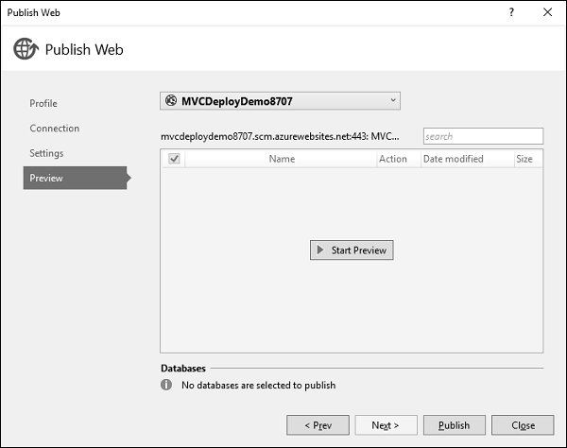Screen dimensions: 567x448
Task: Sort files by the Name column header
Action: [x=282, y=159]
